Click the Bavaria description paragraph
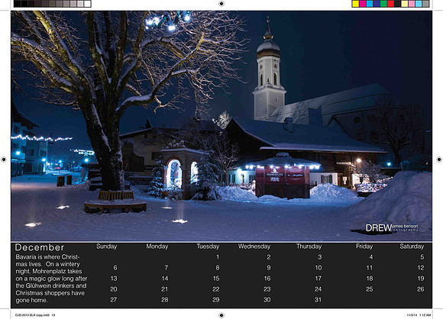The image size is (443, 319). click(51, 279)
